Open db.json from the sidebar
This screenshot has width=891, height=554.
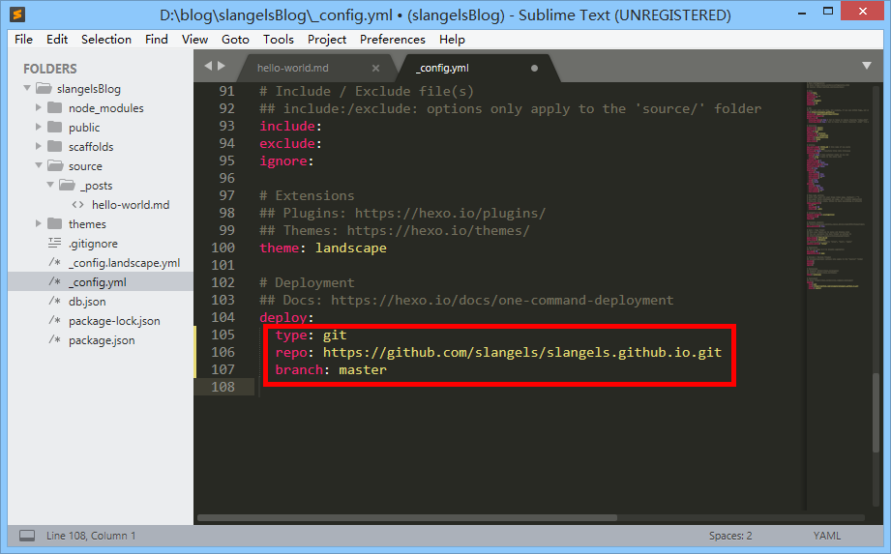click(87, 302)
